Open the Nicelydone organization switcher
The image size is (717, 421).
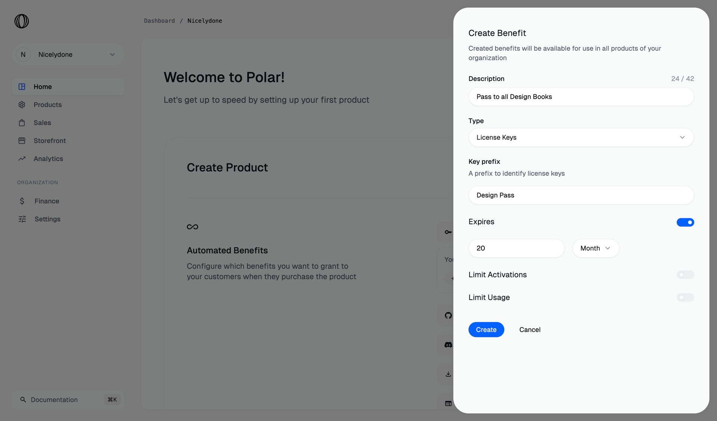[68, 54]
